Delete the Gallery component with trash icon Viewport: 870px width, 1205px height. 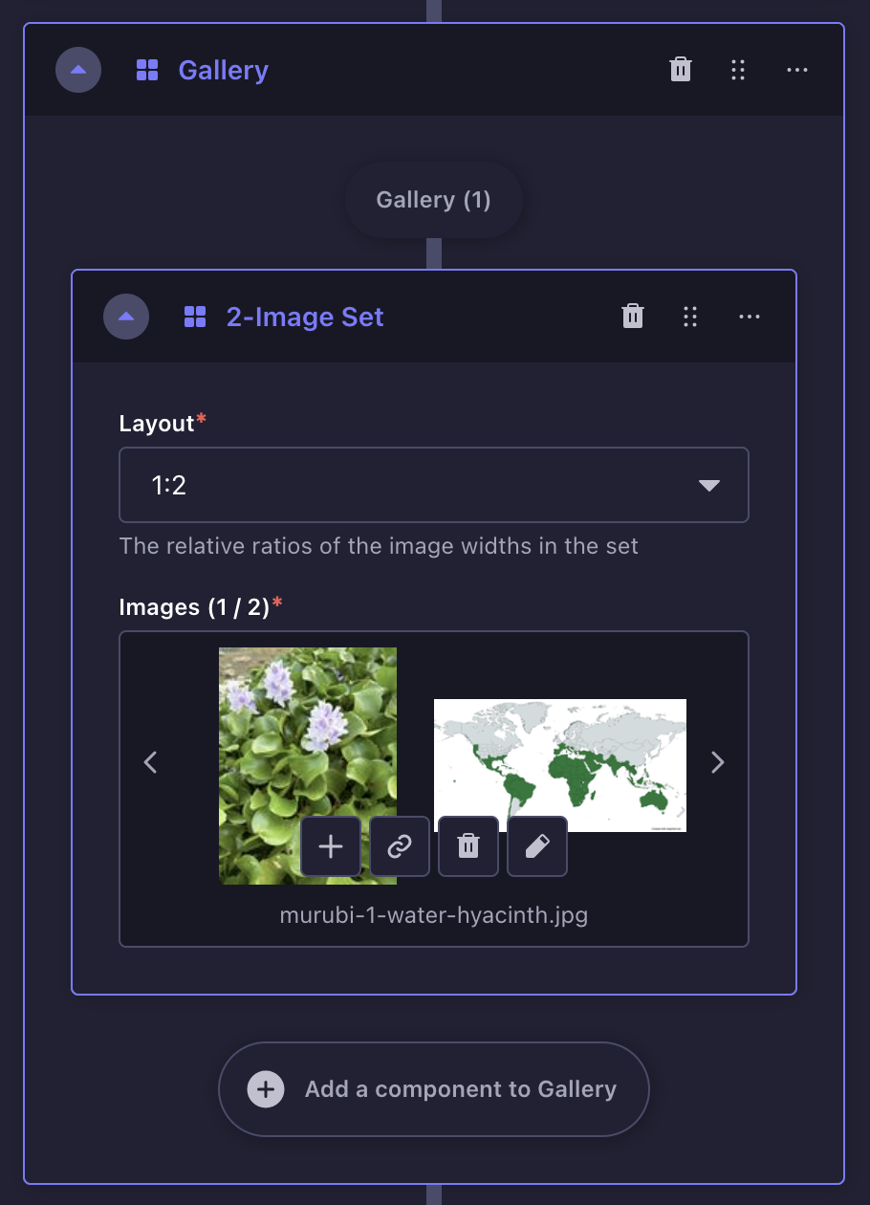point(681,70)
